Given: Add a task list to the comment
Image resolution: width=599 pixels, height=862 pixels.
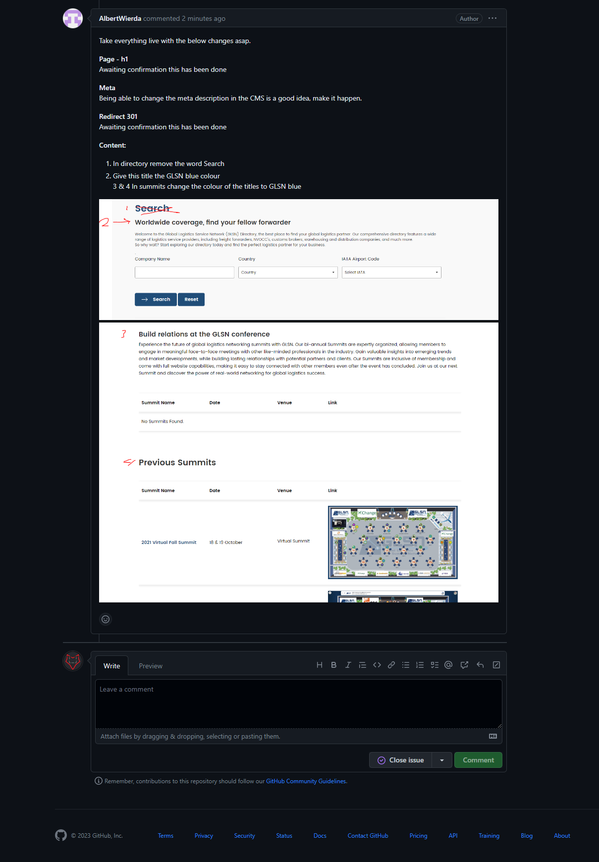Looking at the screenshot, I should point(435,665).
